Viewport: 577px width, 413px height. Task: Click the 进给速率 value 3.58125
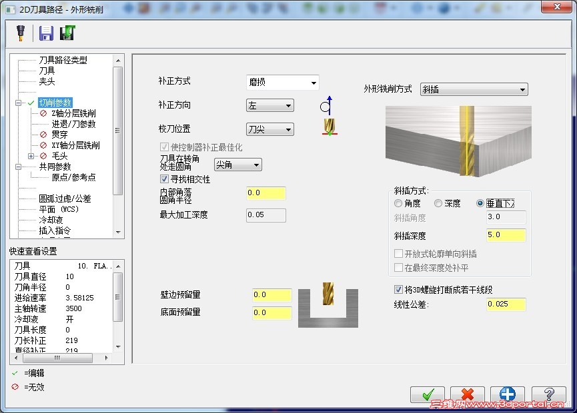pyautogui.click(x=79, y=298)
